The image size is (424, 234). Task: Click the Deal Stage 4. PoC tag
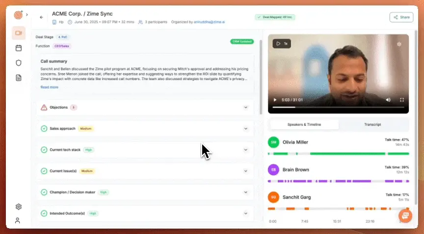tap(62, 37)
